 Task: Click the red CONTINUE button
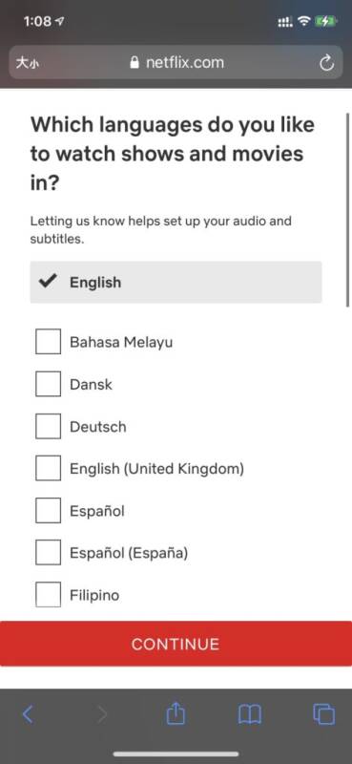click(176, 643)
